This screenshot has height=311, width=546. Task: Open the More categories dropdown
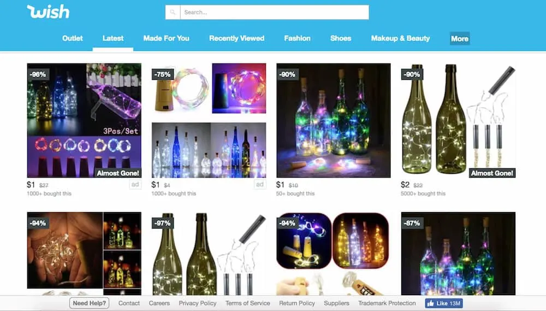[460, 39]
